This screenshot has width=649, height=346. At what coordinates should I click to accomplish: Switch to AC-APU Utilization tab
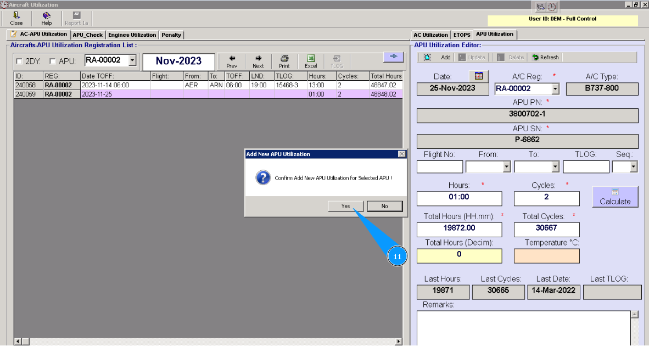click(x=39, y=35)
